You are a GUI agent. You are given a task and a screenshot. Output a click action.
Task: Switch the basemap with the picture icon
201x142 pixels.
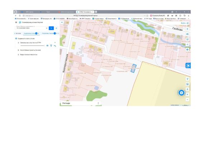point(187,84)
